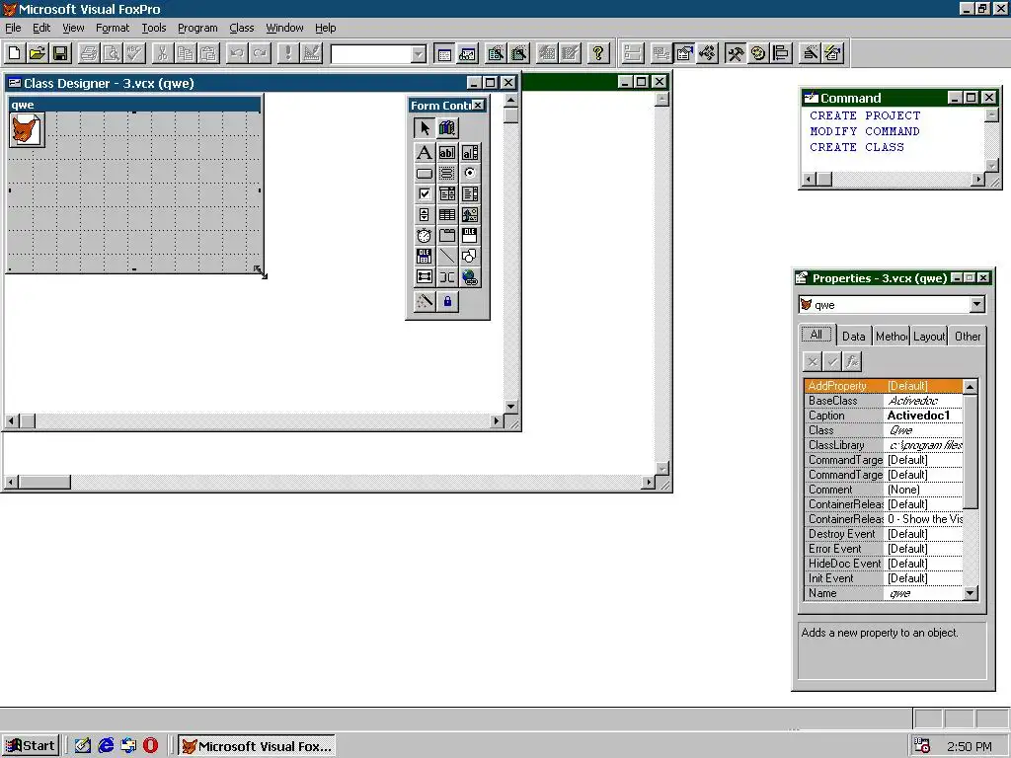The width and height of the screenshot is (1011, 758).
Task: Open the Format menu
Action: [113, 28]
